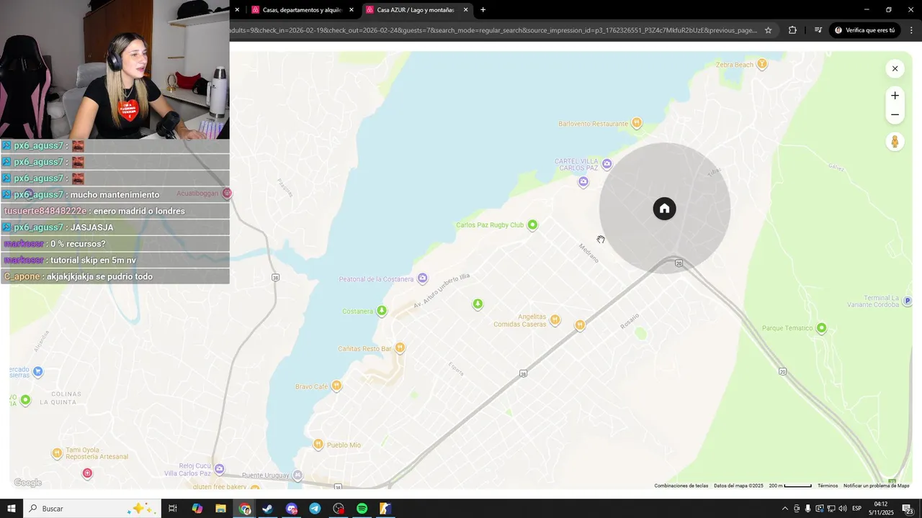Viewport: 922px width, 518px height.
Task: Expand the system tray hidden icons chevron
Action: 784,509
